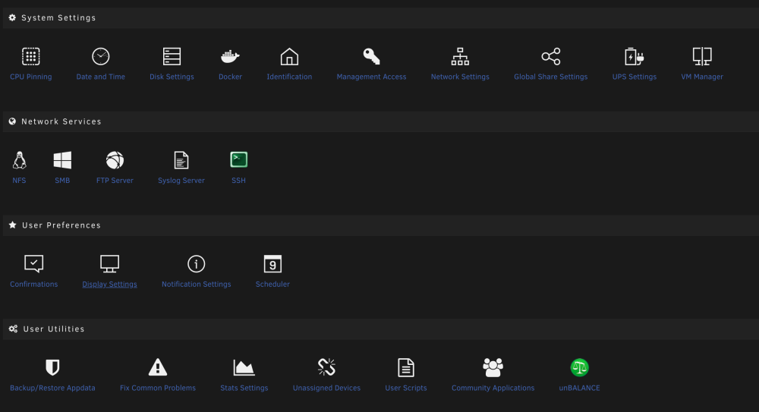The width and height of the screenshot is (759, 412).
Task: Click the Confirmations checkmark bubble icon
Action: tap(34, 264)
